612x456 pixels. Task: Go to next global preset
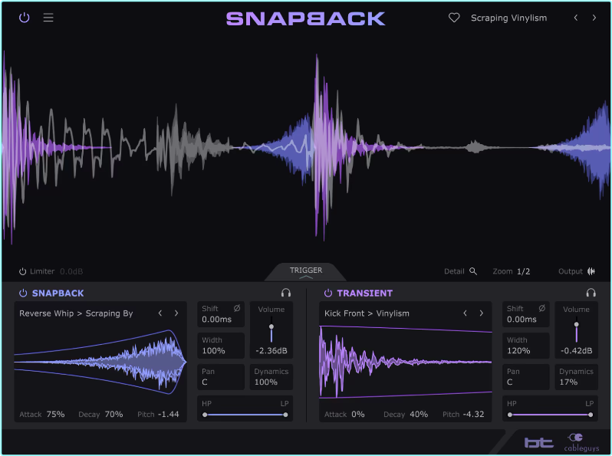coord(594,18)
